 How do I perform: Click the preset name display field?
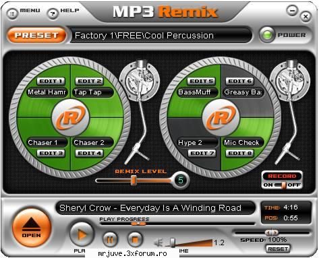161,35
